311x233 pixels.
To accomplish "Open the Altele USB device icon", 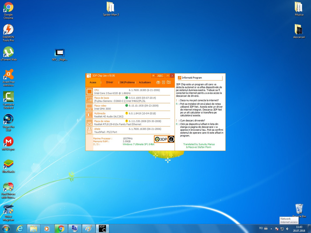I will coord(89,130).
